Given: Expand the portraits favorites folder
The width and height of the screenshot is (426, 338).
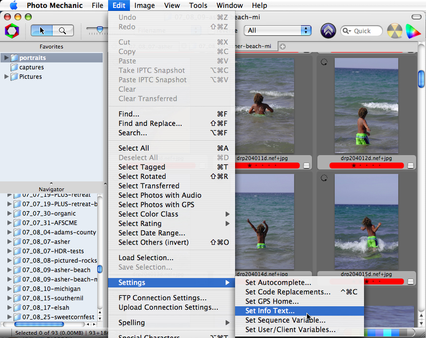Looking at the screenshot, I should pyautogui.click(x=6, y=58).
